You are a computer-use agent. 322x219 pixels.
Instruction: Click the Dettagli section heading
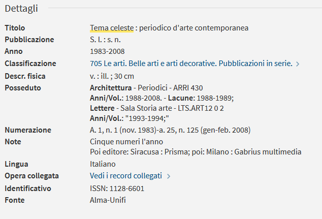21,9
